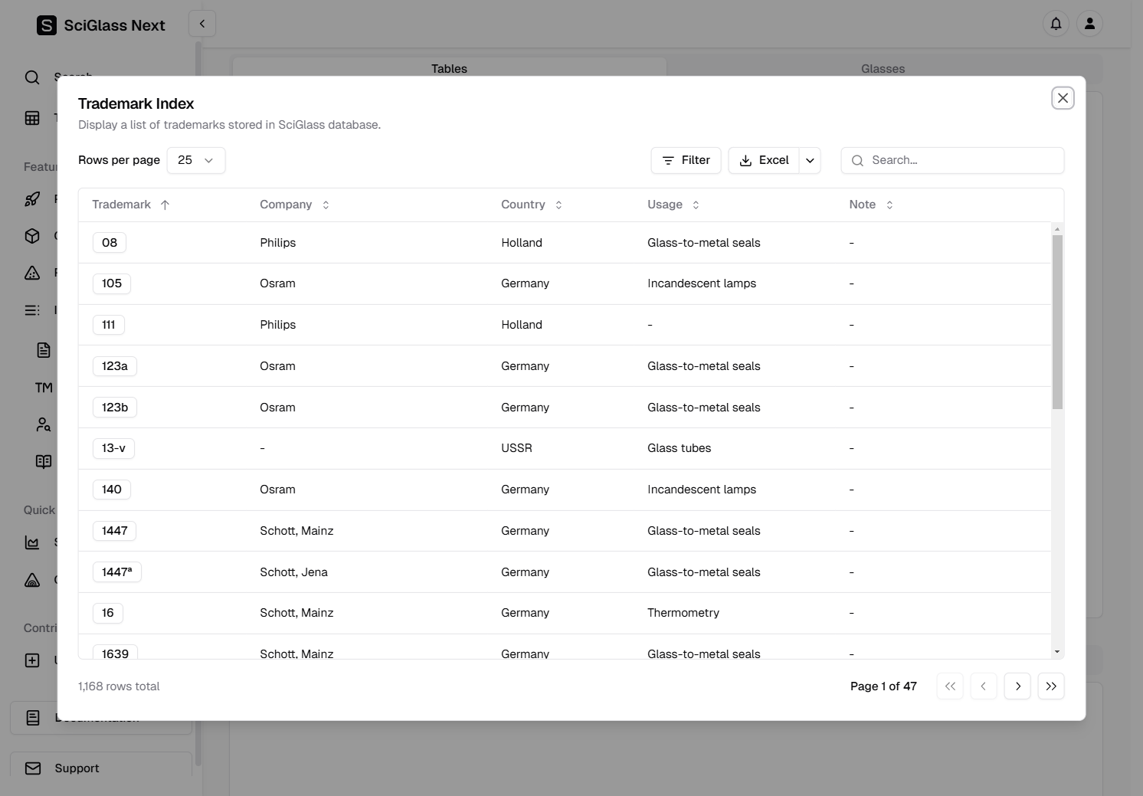Click the Support envelope icon
Viewport: 1143px width, 796px height.
point(33,768)
